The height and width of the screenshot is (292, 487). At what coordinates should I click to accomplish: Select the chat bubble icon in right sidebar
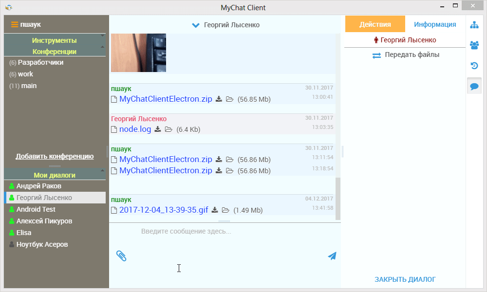[x=474, y=86]
